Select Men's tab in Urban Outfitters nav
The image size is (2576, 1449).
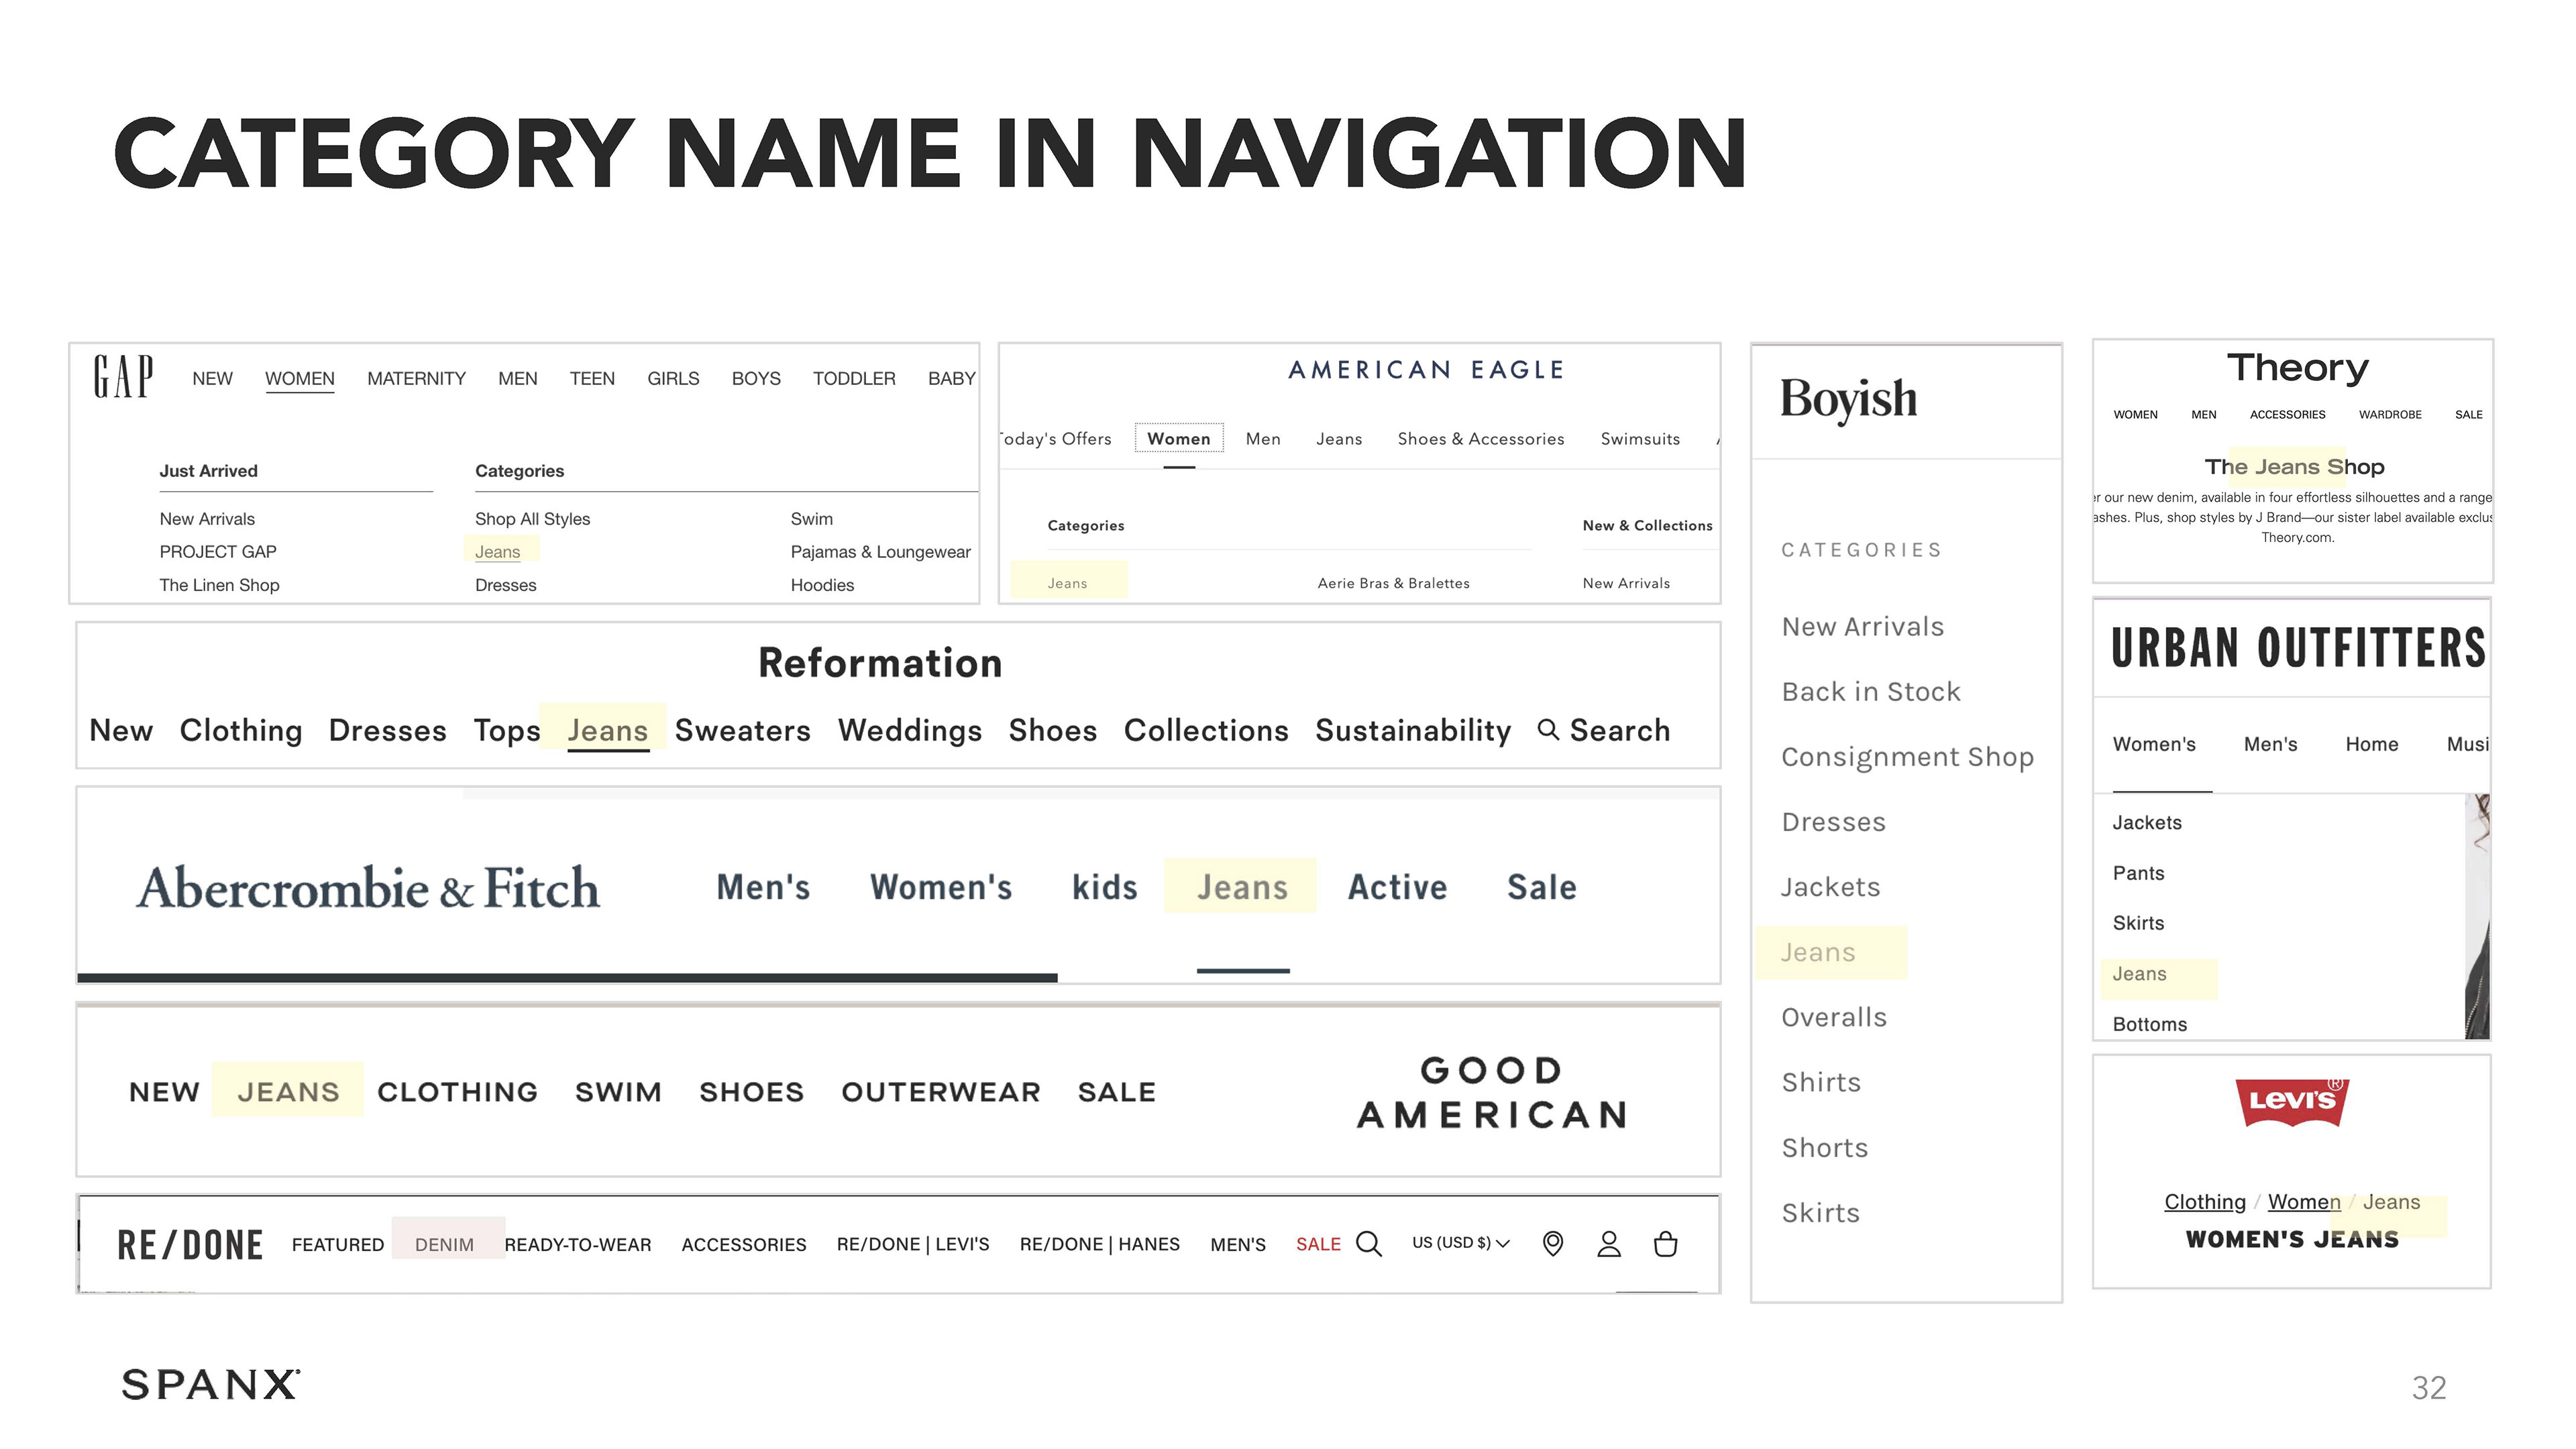[x=2271, y=745]
